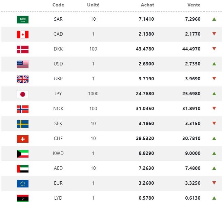The width and height of the screenshot is (222, 202).
Task: Click the Unité column header
Action: 93,5
